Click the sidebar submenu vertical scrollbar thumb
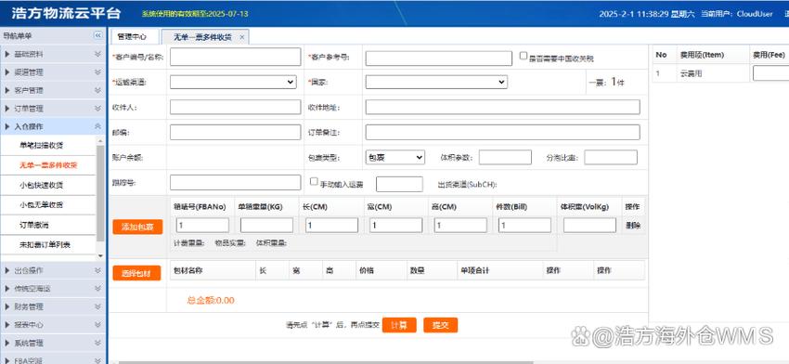This screenshot has height=364, width=789. point(100,194)
